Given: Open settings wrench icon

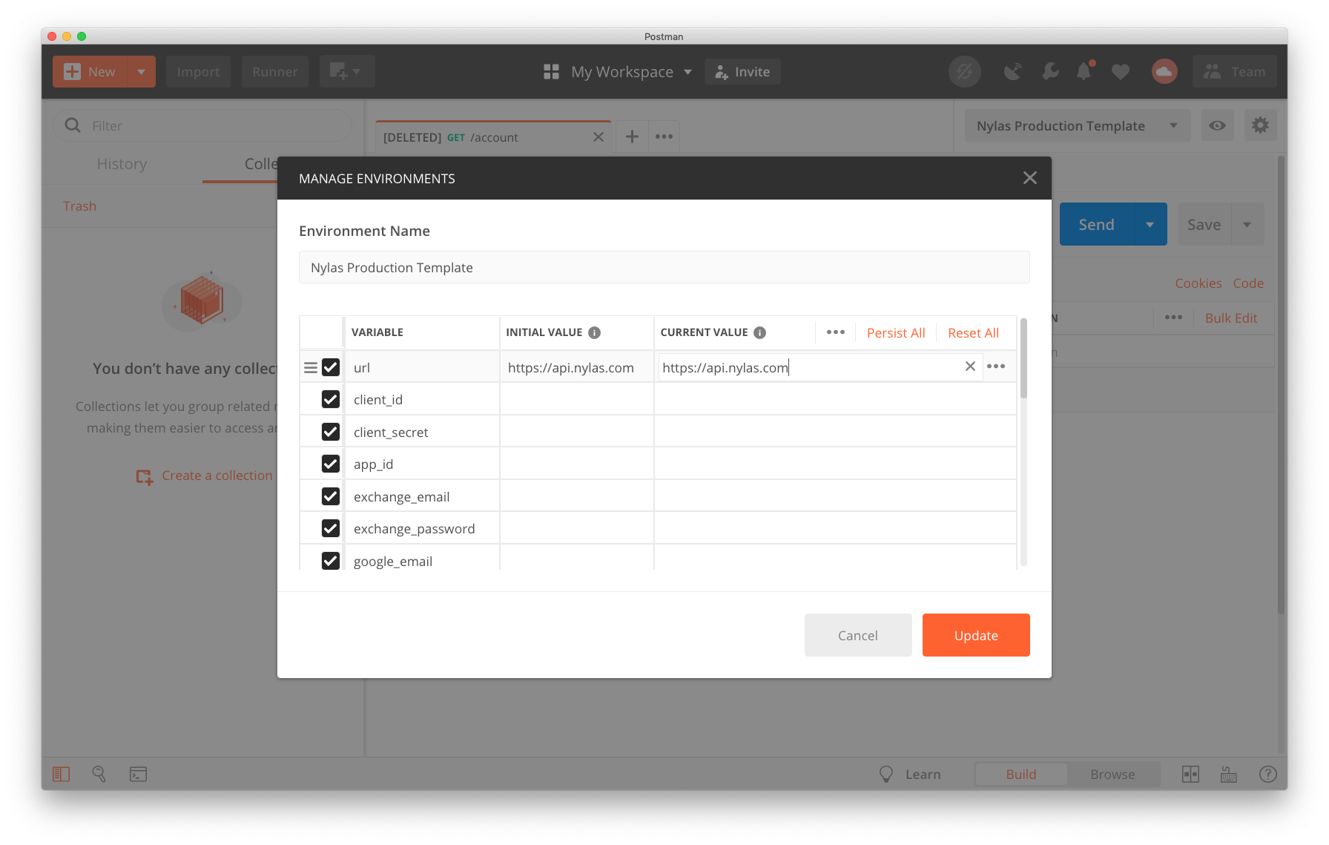Looking at the screenshot, I should (x=1050, y=72).
